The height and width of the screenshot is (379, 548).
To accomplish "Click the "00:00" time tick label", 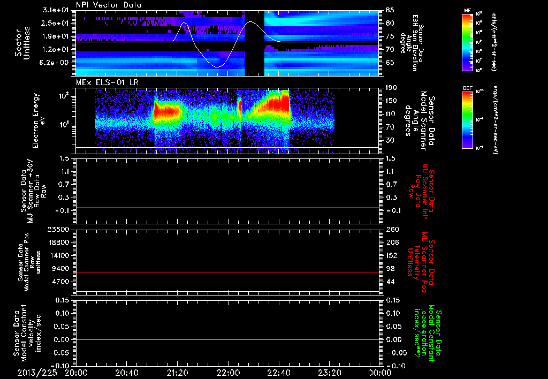I will [x=380, y=373].
